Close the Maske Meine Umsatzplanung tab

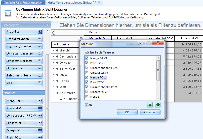pos(99,2)
